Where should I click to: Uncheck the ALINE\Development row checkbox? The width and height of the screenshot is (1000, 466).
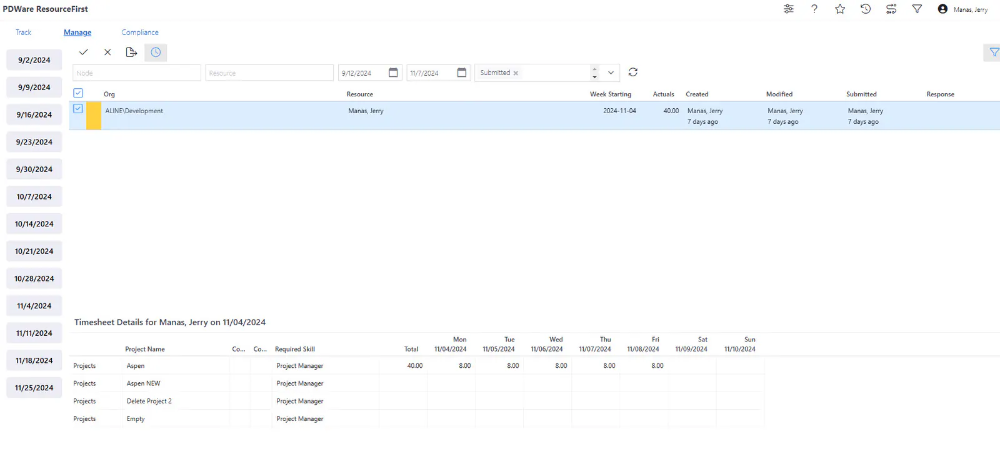[78, 109]
